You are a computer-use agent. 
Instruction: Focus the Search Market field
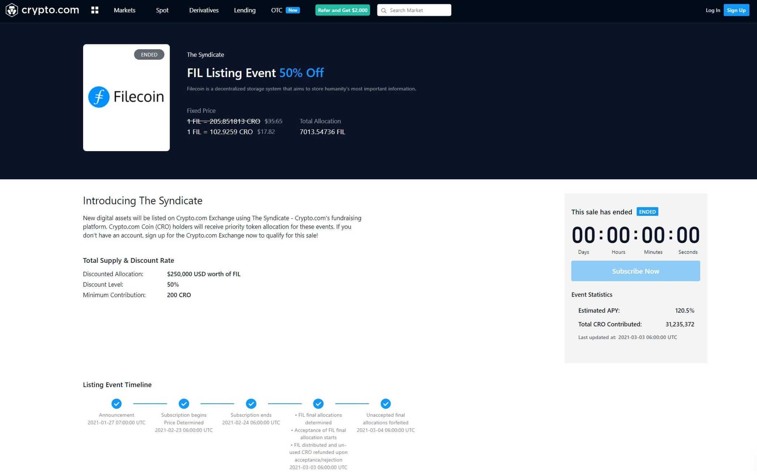[414, 10]
